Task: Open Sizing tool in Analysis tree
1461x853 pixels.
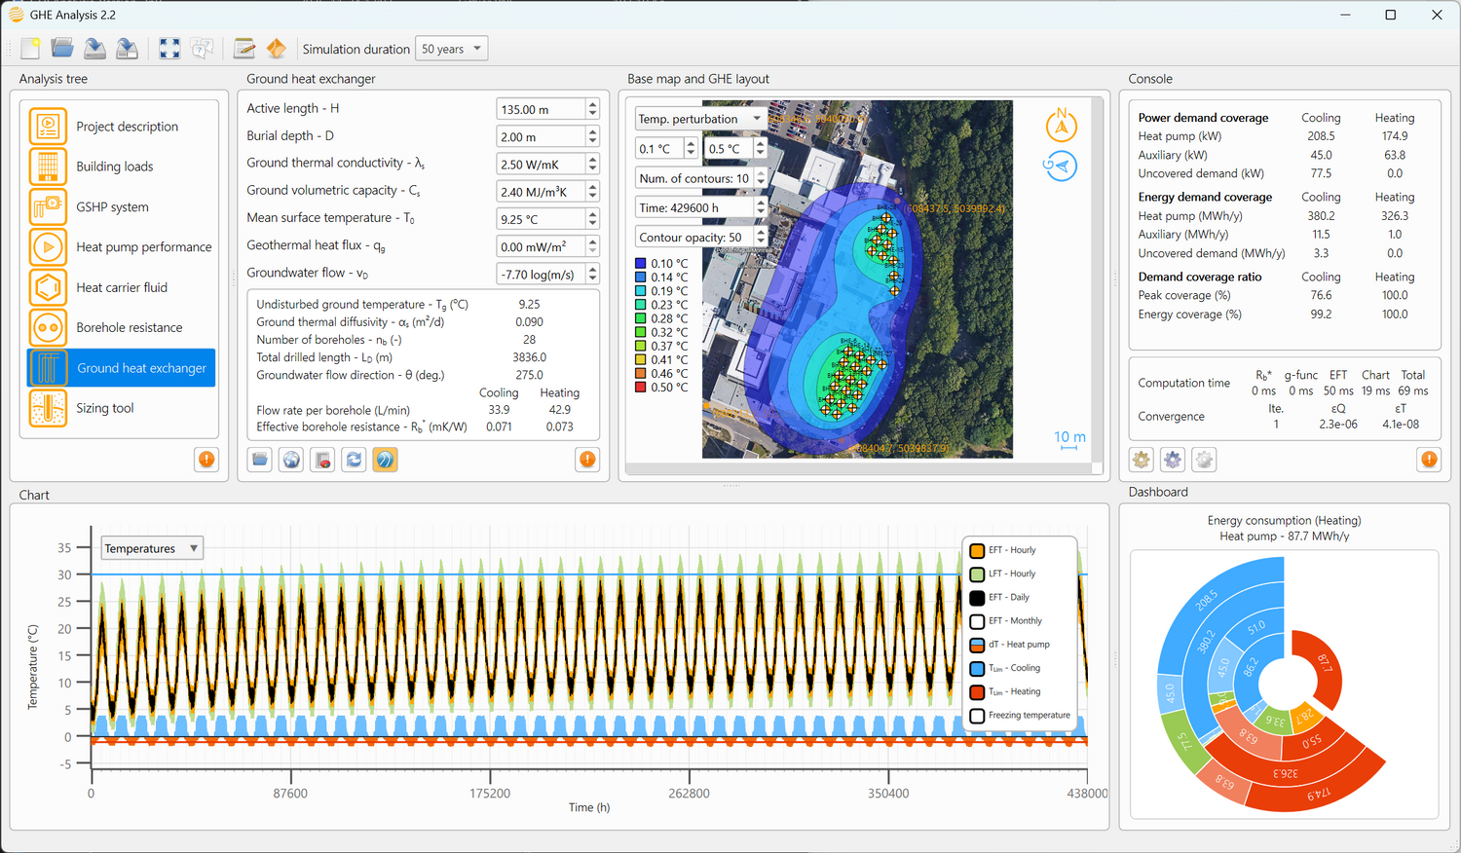Action: [105, 408]
